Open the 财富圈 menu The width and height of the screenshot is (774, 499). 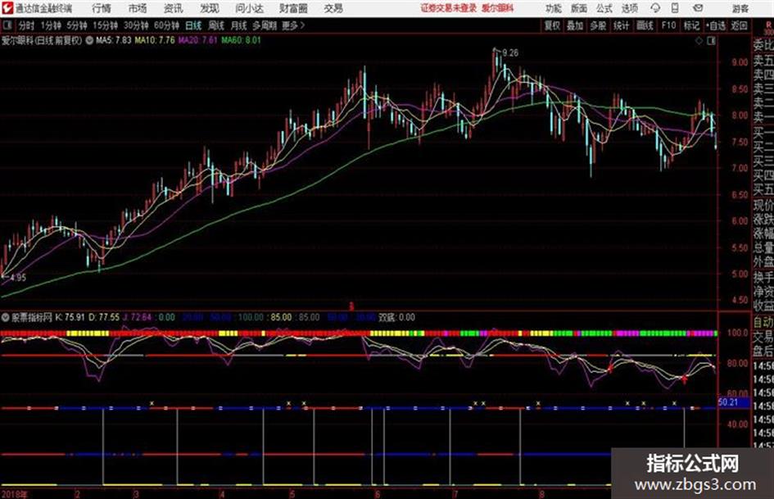pos(293,8)
